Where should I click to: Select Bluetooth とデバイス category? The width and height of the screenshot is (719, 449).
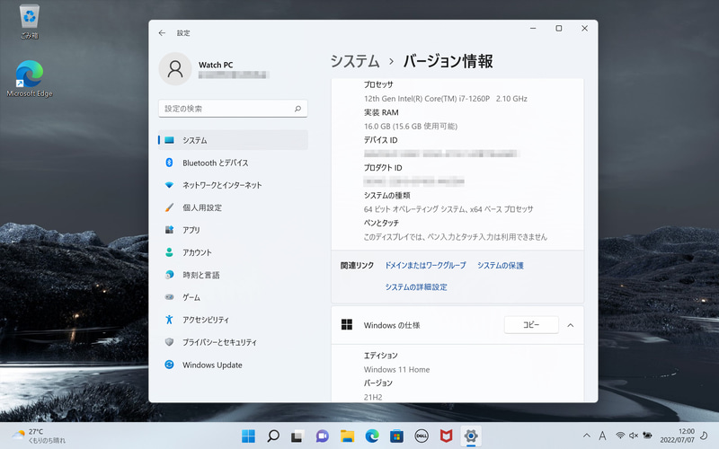pyautogui.click(x=233, y=163)
